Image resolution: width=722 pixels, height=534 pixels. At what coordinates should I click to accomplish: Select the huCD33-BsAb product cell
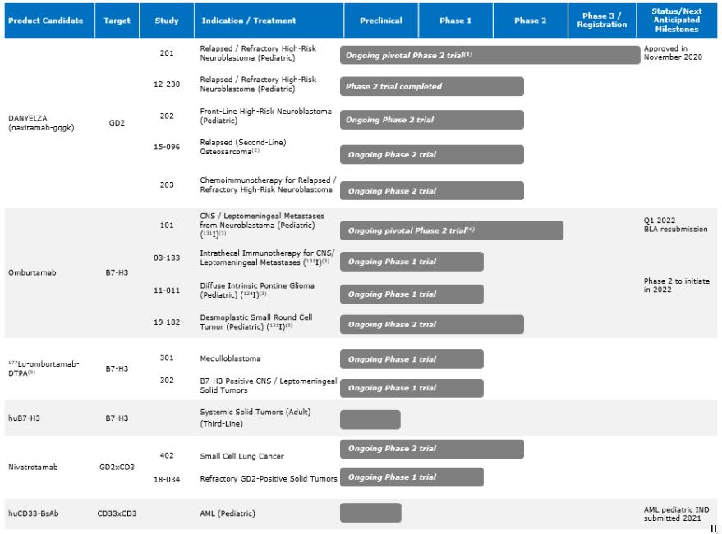33,513
